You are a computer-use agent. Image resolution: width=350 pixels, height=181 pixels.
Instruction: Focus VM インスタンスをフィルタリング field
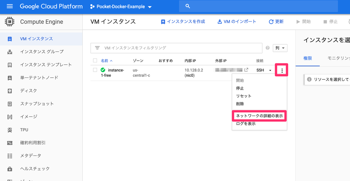pos(176,48)
